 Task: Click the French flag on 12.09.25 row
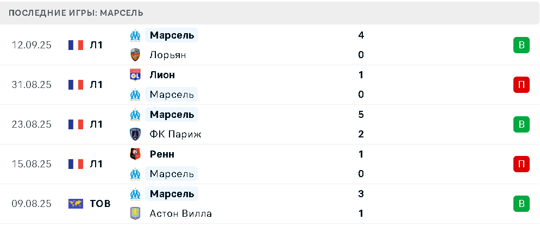click(x=76, y=45)
